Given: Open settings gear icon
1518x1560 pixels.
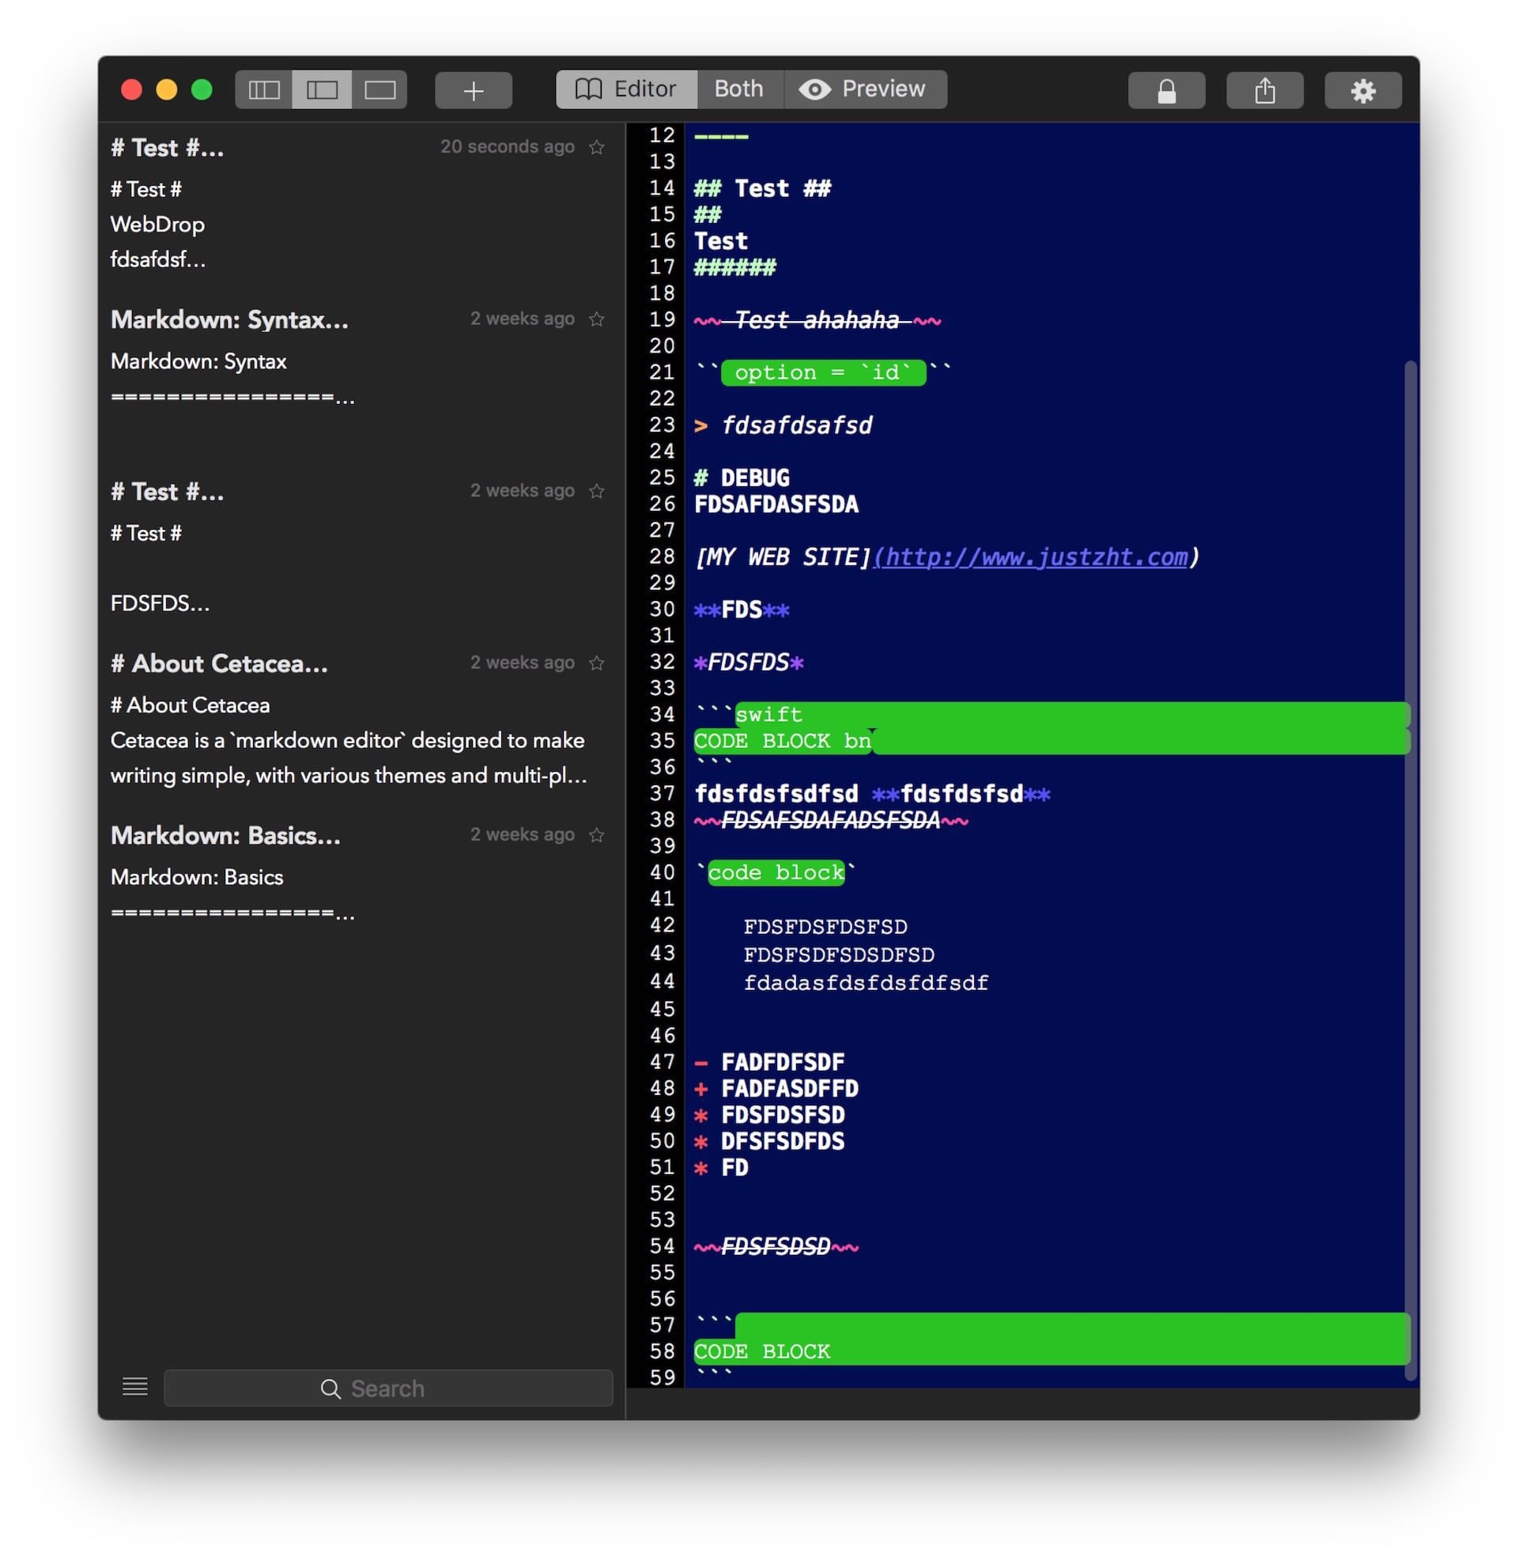Looking at the screenshot, I should click(1362, 90).
